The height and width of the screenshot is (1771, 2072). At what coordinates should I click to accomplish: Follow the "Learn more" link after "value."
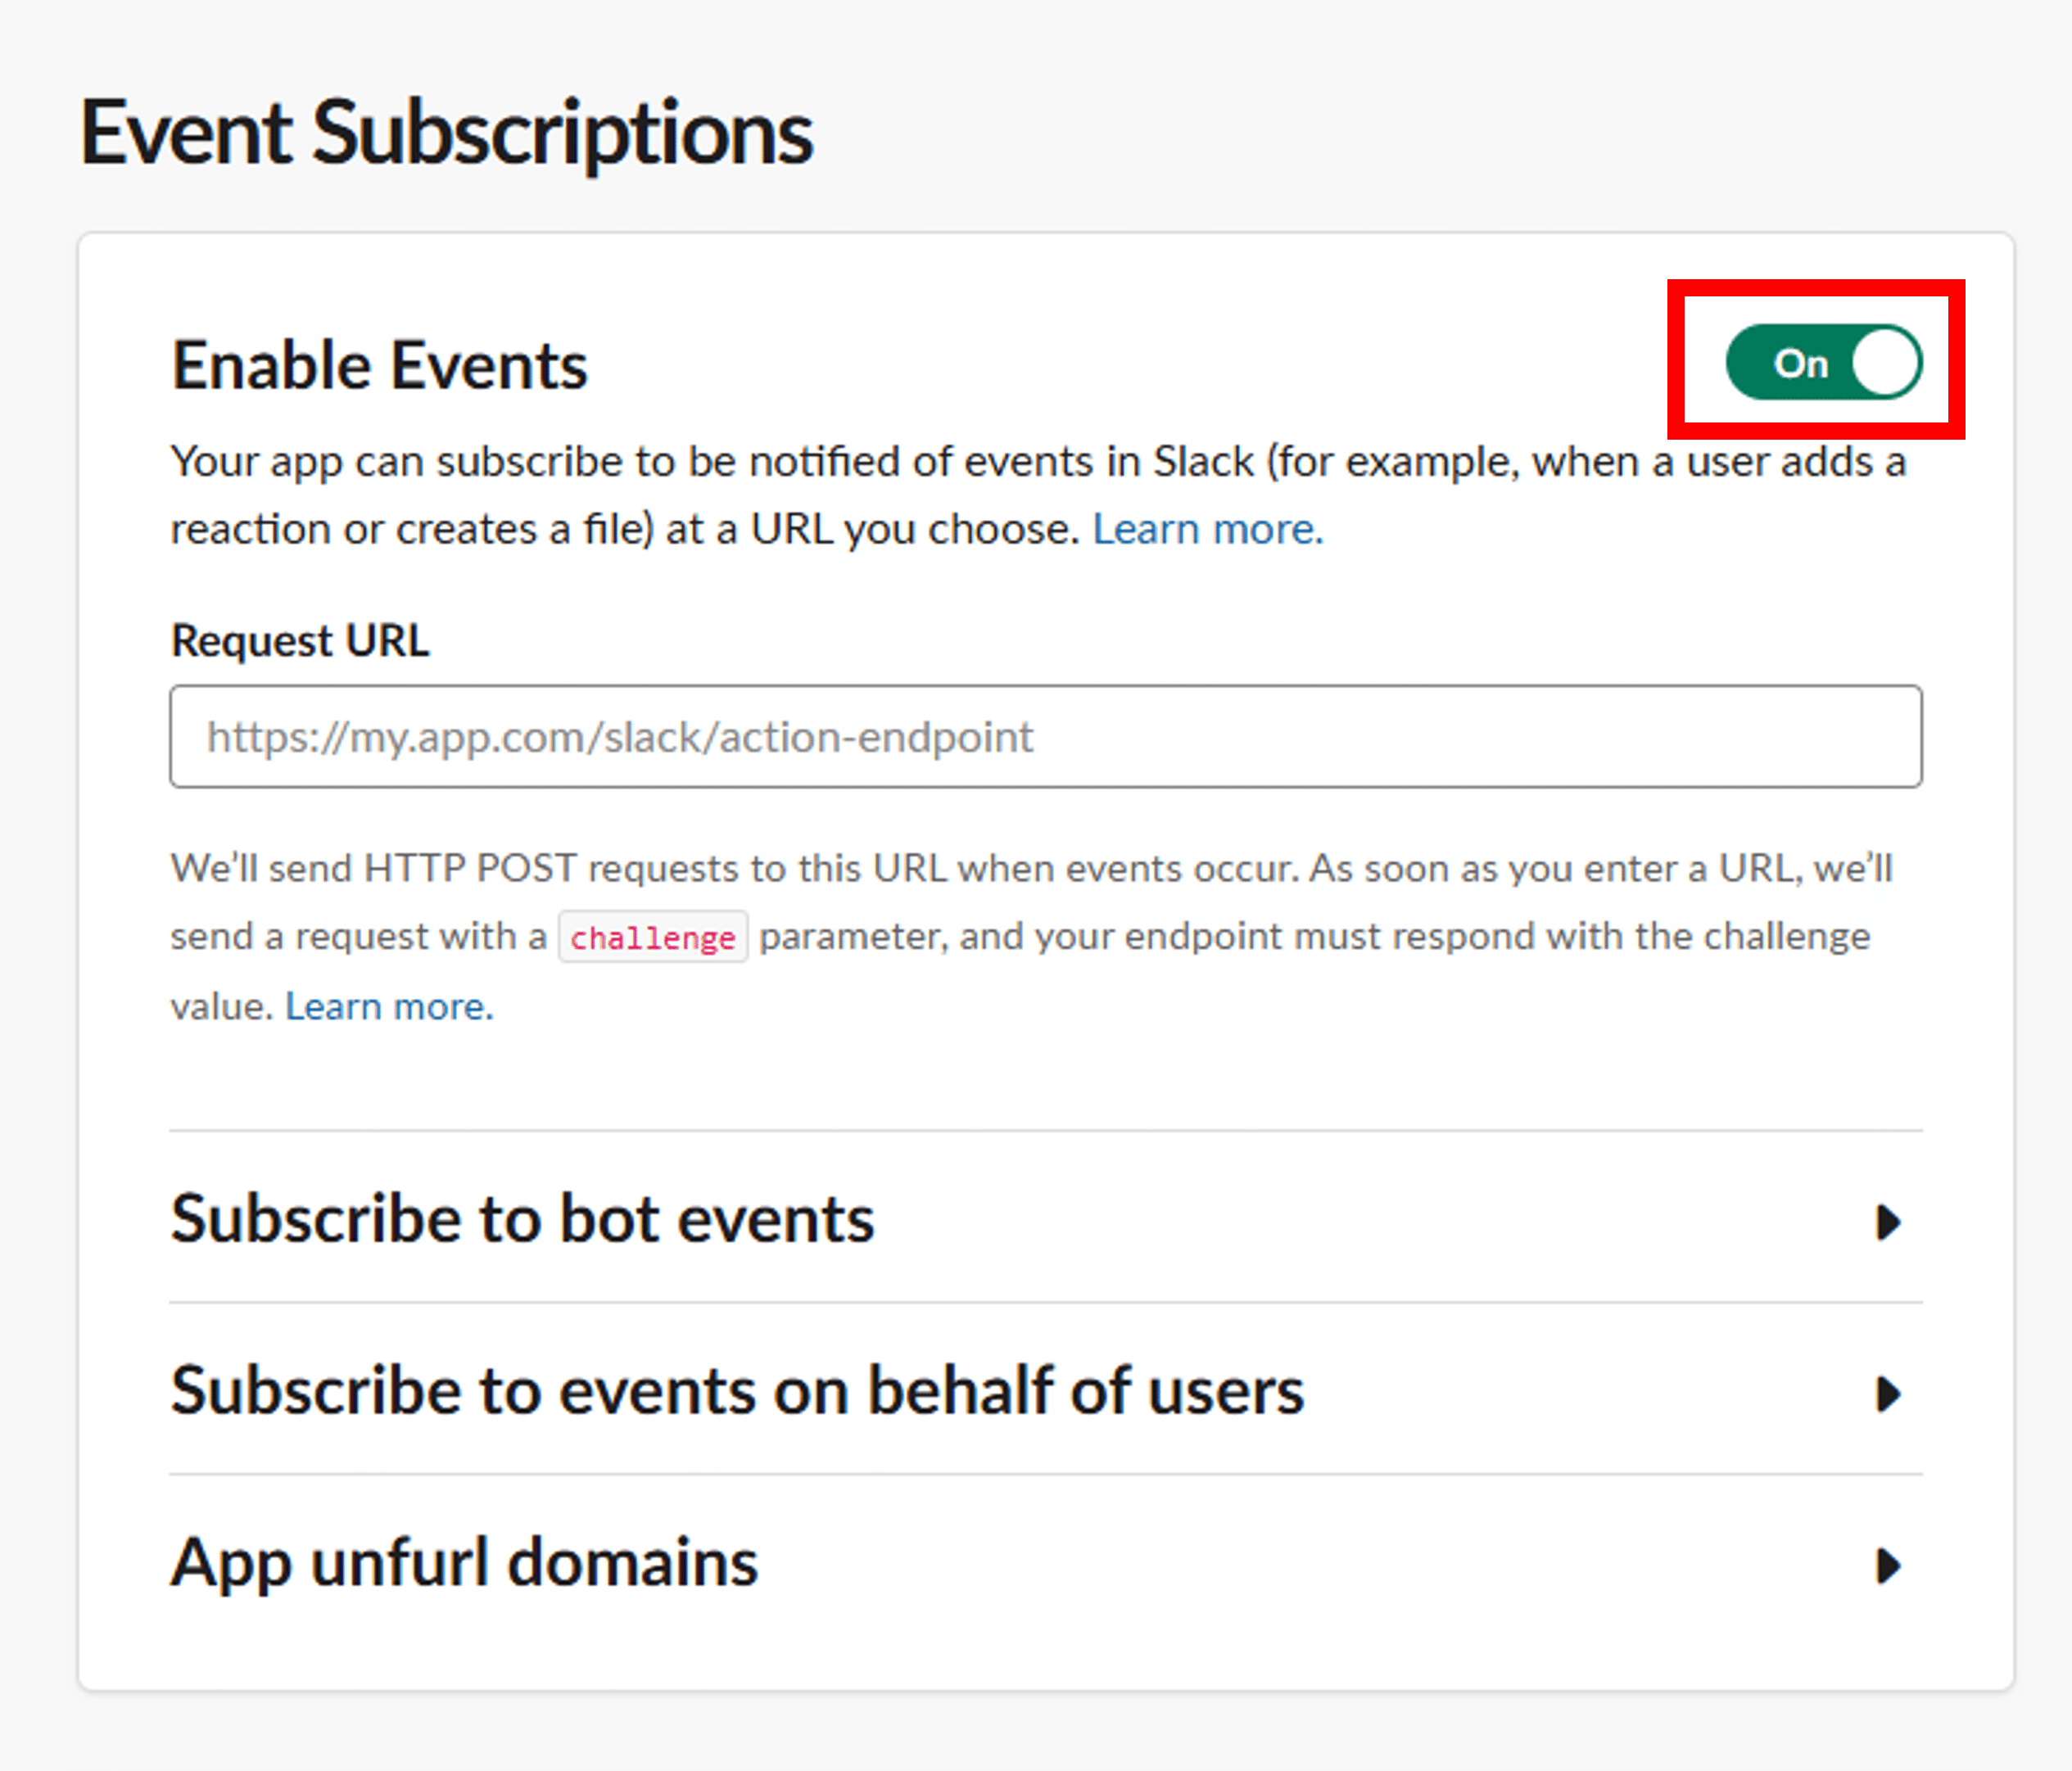tap(389, 1006)
